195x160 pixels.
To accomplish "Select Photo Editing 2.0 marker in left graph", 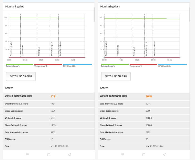I will tap(51, 49).
